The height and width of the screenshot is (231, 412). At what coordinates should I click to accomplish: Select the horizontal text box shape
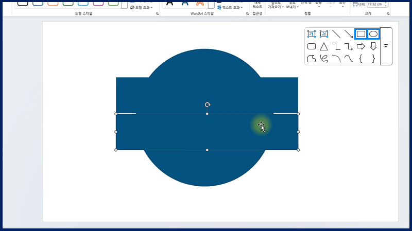point(312,34)
